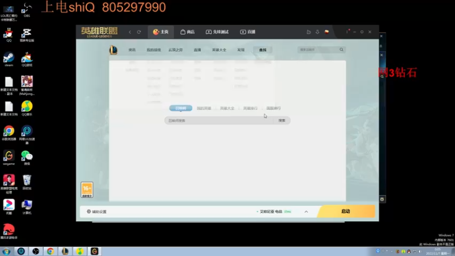
Task: Click the user avatar in the title bar
Action: (326, 32)
